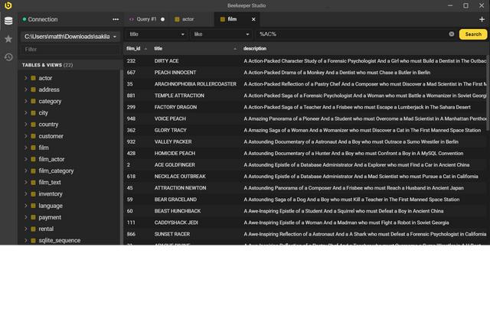Maximize the Beekeeper Studio window
Image resolution: width=490 pixels, height=315 pixels.
point(465,5)
